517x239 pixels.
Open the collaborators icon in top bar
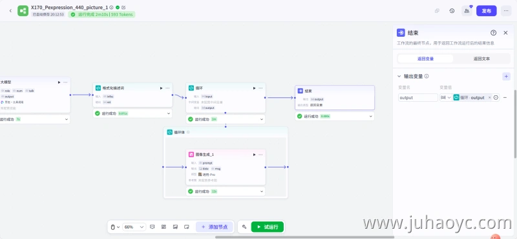(467, 11)
